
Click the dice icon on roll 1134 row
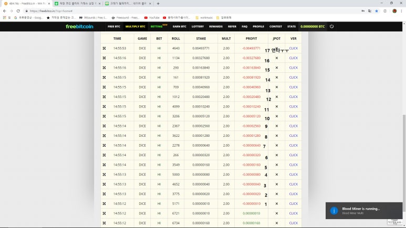tap(104, 58)
